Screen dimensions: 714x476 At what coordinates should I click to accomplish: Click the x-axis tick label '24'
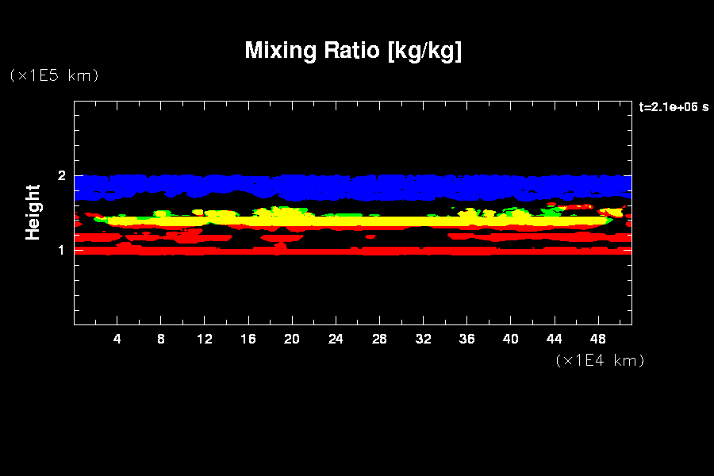pos(336,339)
